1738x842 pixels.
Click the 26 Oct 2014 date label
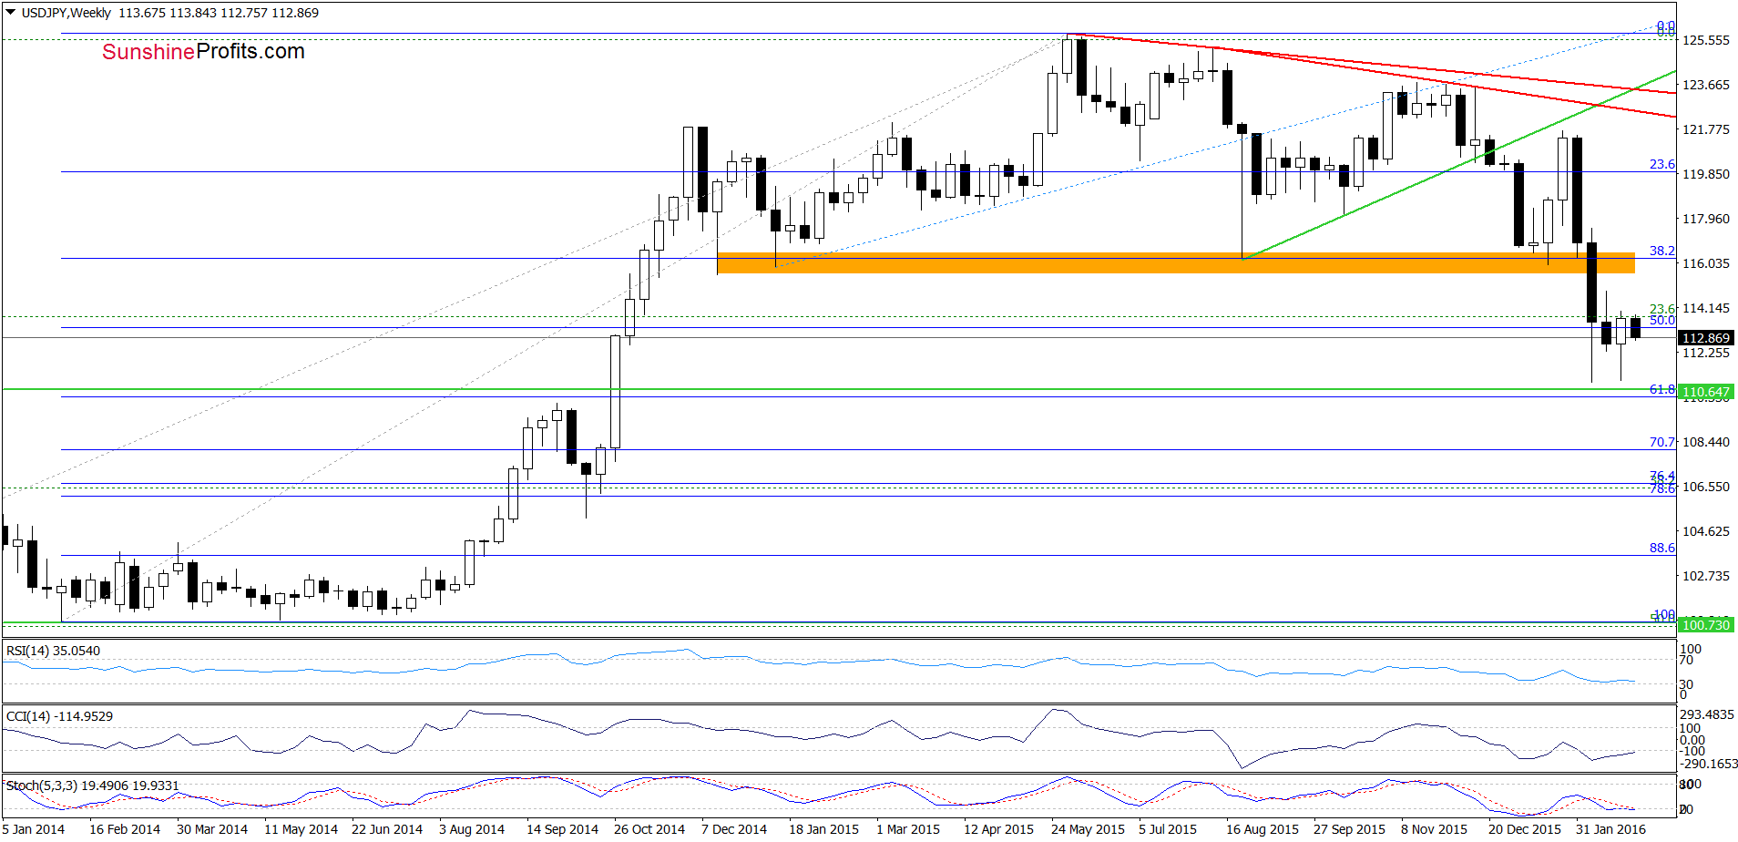coord(649,829)
